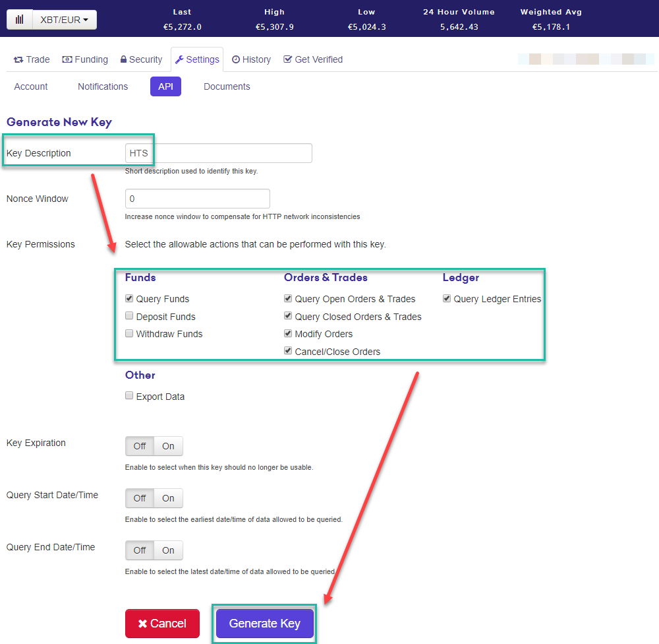The image size is (659, 644).
Task: Click the Get Verified checkmark icon
Action: click(x=287, y=59)
